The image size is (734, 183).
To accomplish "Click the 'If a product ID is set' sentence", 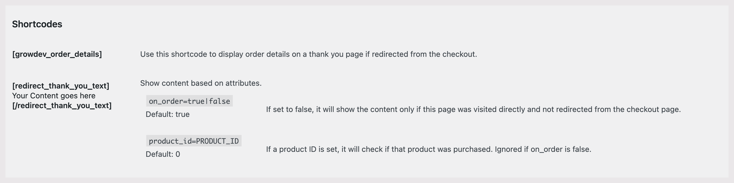I will pos(379,149).
